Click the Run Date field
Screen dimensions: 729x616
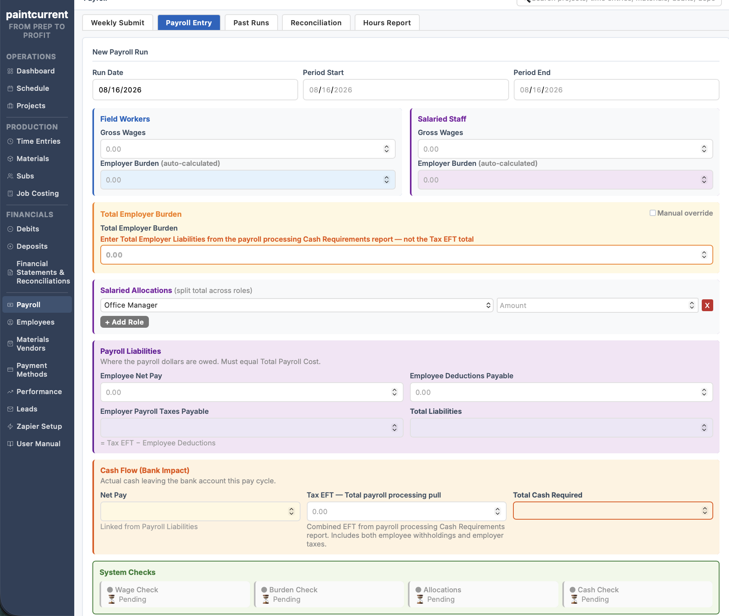195,90
